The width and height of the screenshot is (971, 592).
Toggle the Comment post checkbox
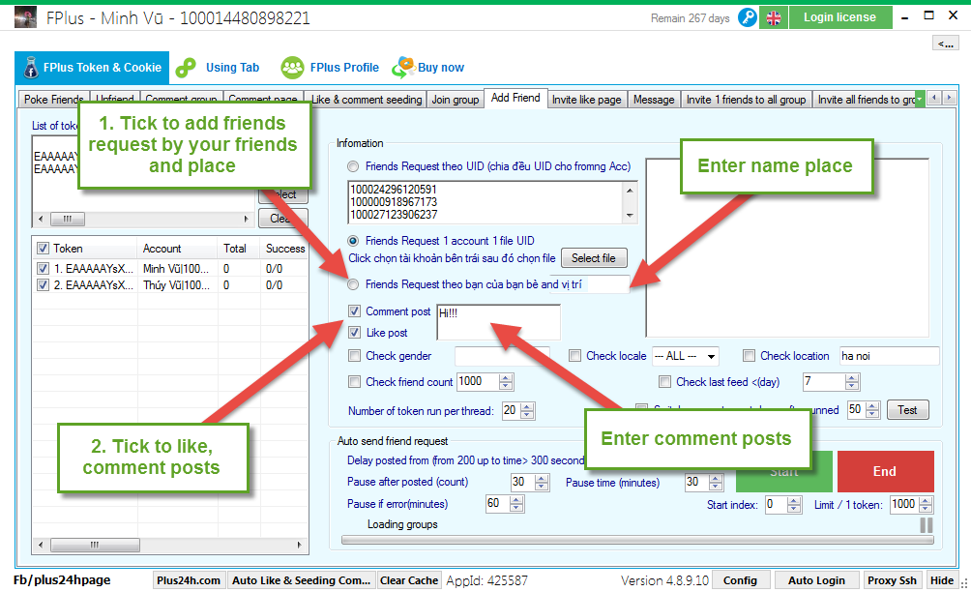[355, 311]
